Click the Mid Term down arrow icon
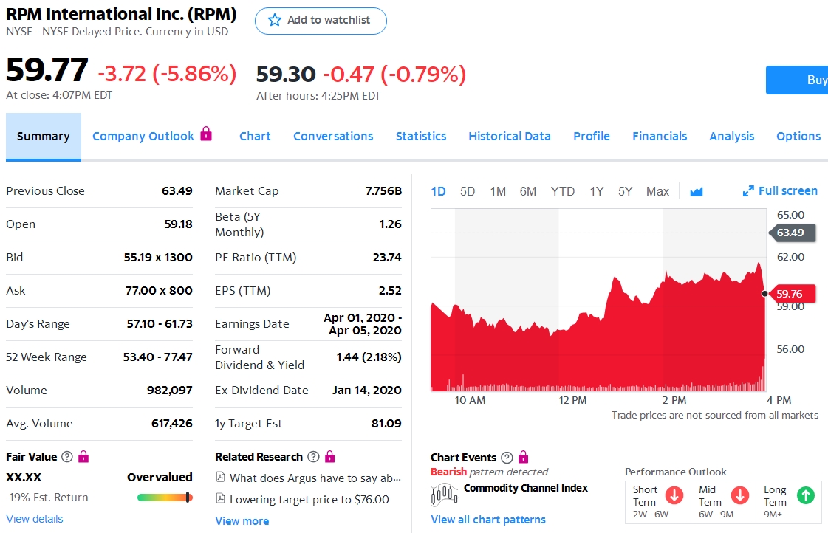The image size is (828, 533). (x=740, y=495)
